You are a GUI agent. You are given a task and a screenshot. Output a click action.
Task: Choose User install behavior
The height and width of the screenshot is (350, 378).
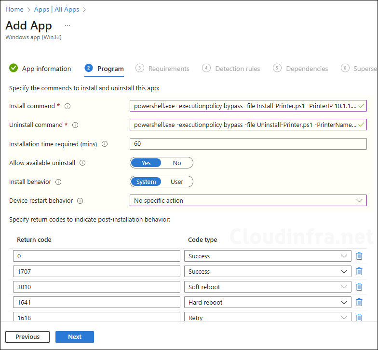(x=176, y=182)
